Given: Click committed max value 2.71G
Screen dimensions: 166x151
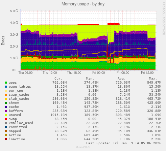Looking at the screenshot, I should (x=156, y=127).
